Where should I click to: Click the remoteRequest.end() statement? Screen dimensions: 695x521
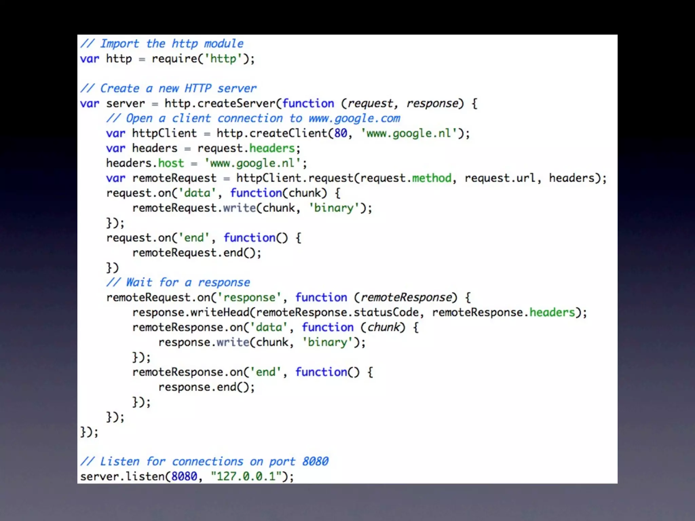point(196,253)
